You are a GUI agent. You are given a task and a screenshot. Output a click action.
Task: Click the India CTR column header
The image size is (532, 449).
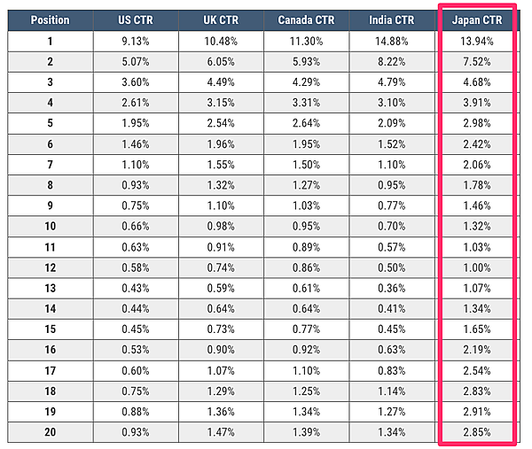tap(391, 19)
